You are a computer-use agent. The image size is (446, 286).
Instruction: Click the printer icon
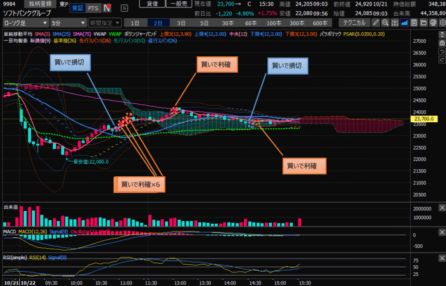tap(433, 22)
